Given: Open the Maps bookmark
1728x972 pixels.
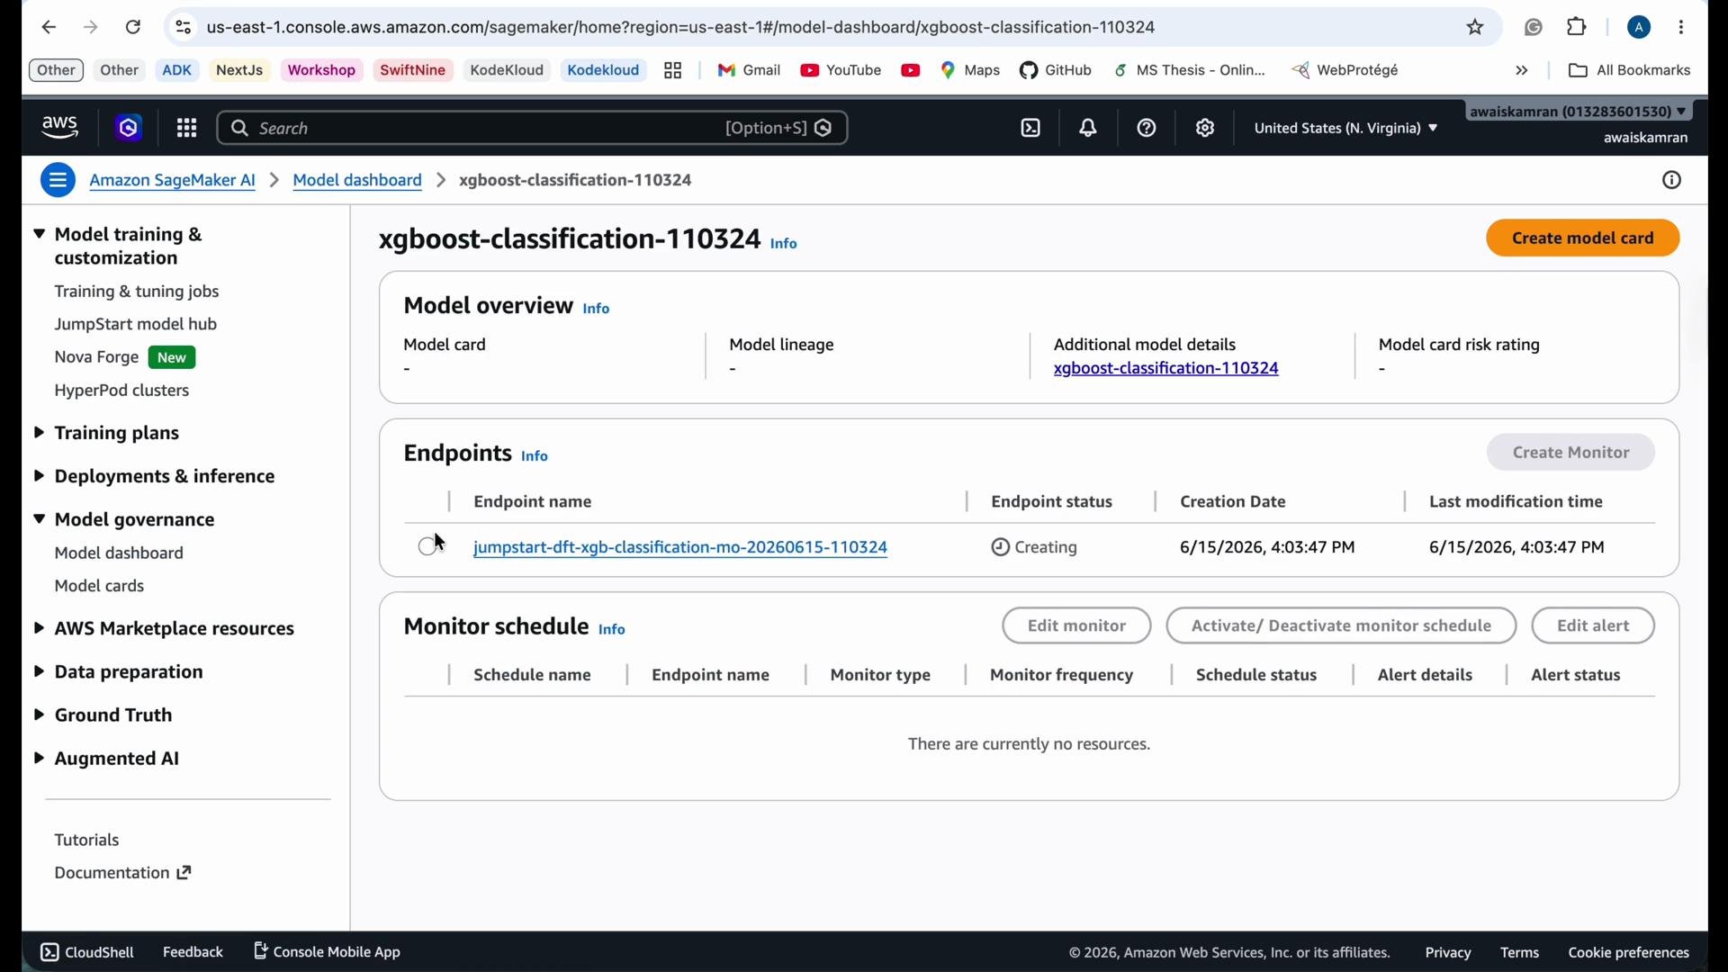Looking at the screenshot, I should click(x=970, y=71).
